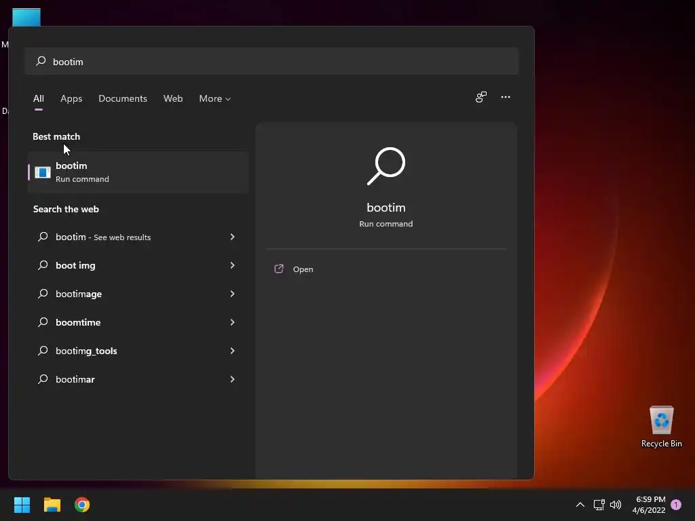Show hidden icons tray chevron
Image resolution: width=695 pixels, height=521 pixels.
point(580,505)
